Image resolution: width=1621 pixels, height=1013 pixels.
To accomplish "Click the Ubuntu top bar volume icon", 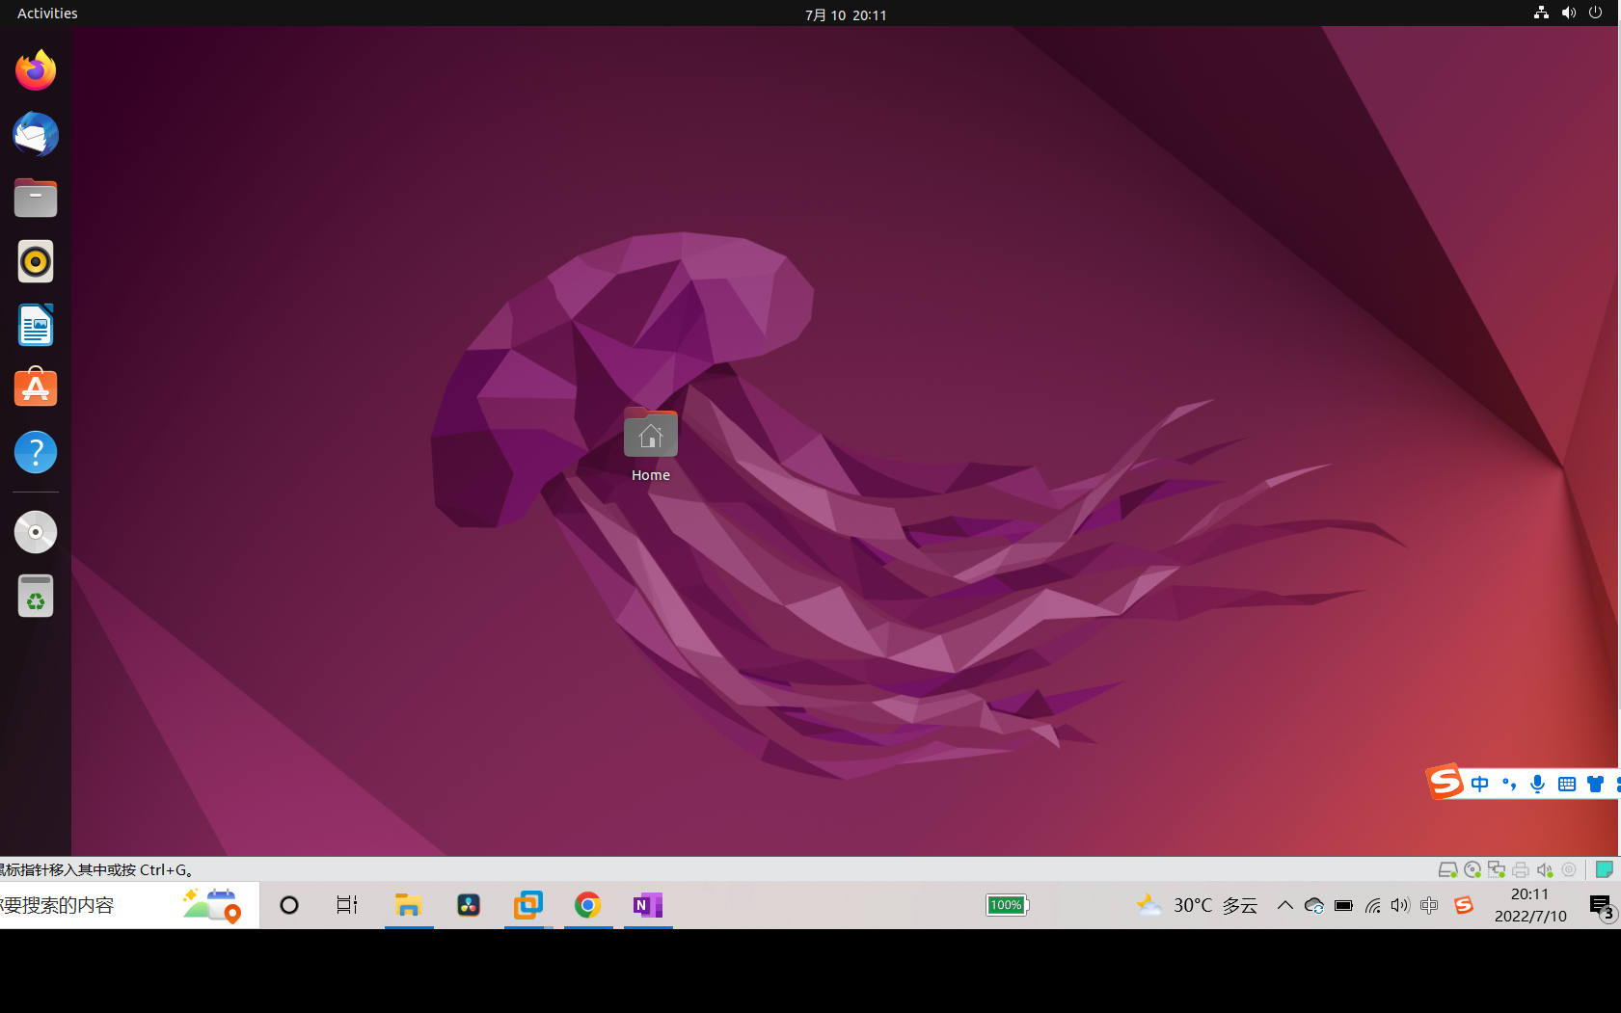I will [x=1569, y=13].
